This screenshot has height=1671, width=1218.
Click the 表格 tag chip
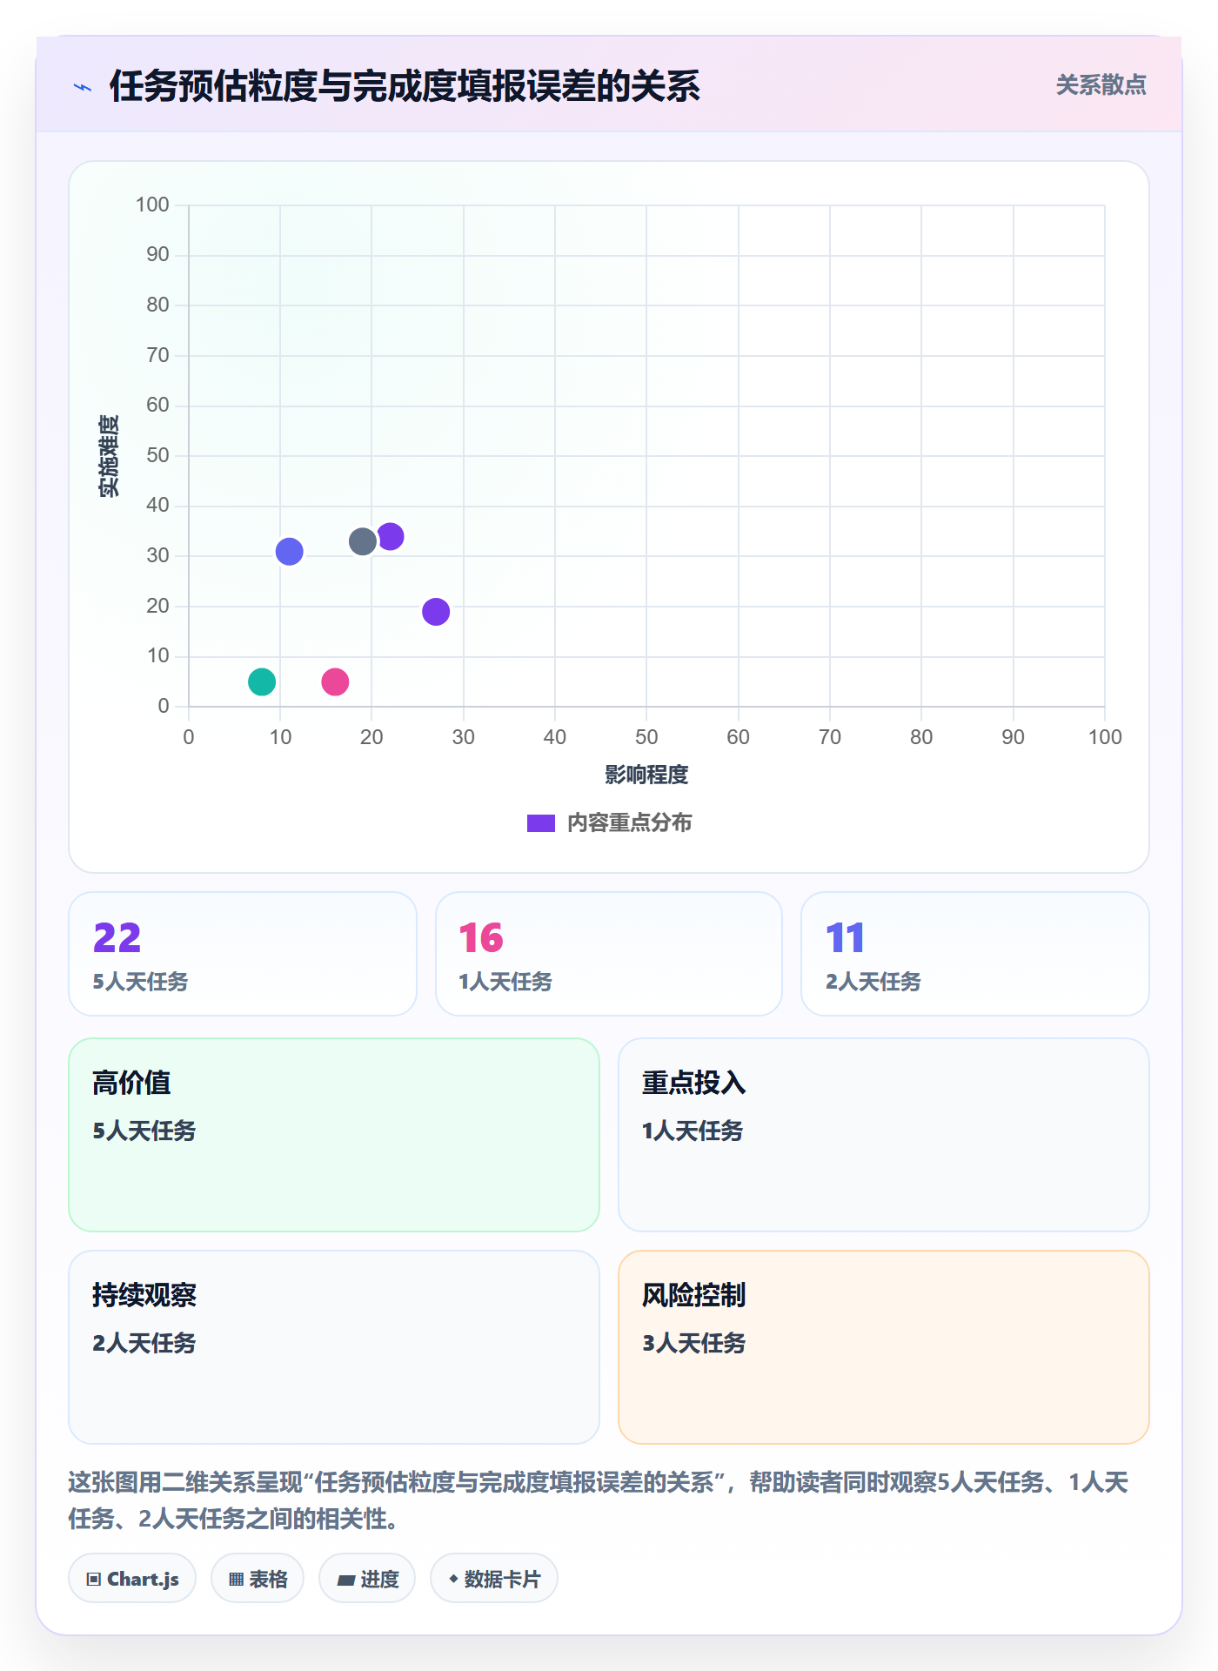pyautogui.click(x=258, y=1579)
